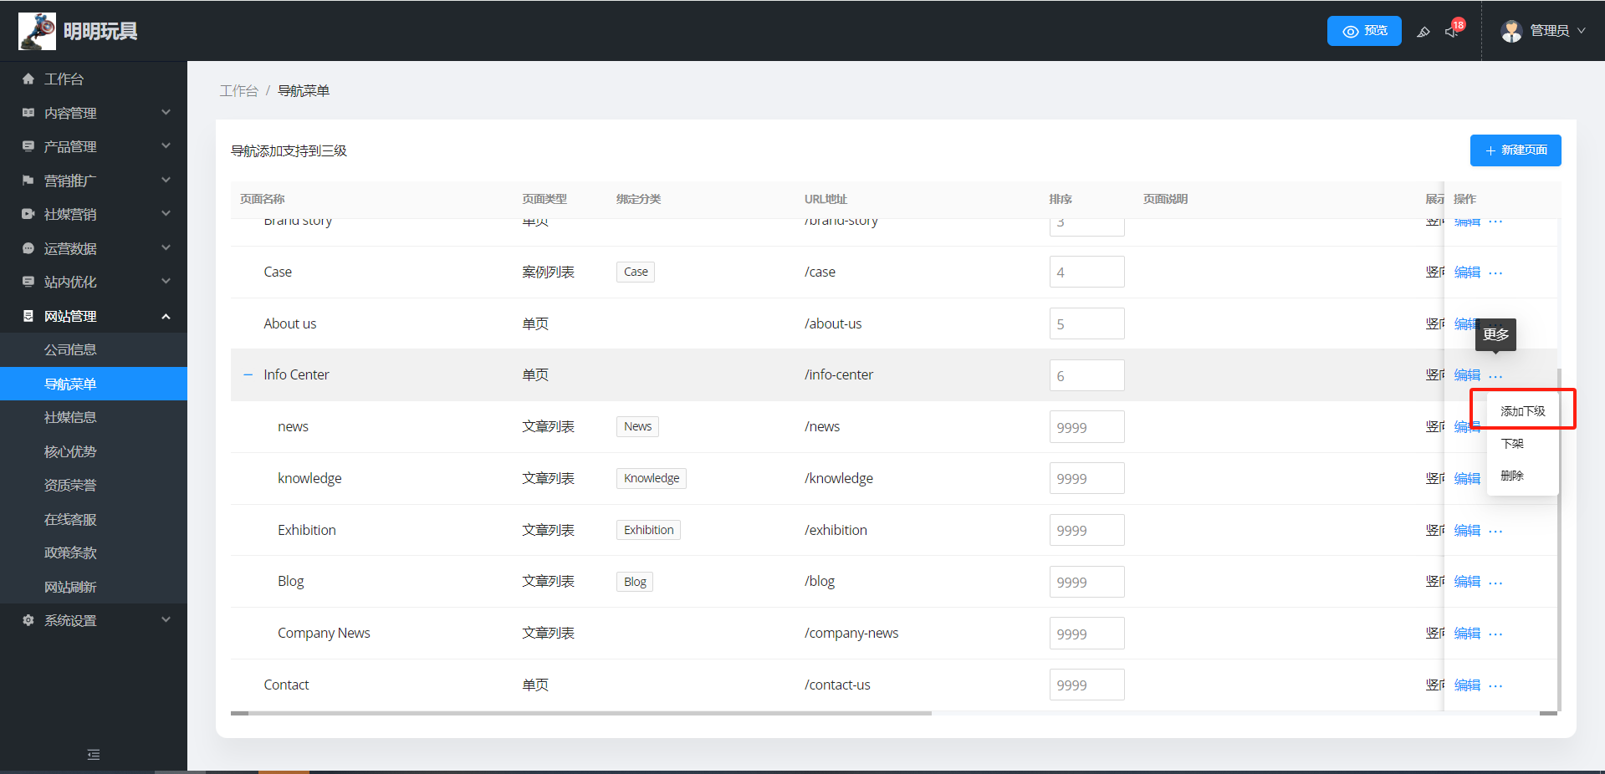Click 编辑 link for knowledge row
The height and width of the screenshot is (774, 1605).
click(1467, 479)
